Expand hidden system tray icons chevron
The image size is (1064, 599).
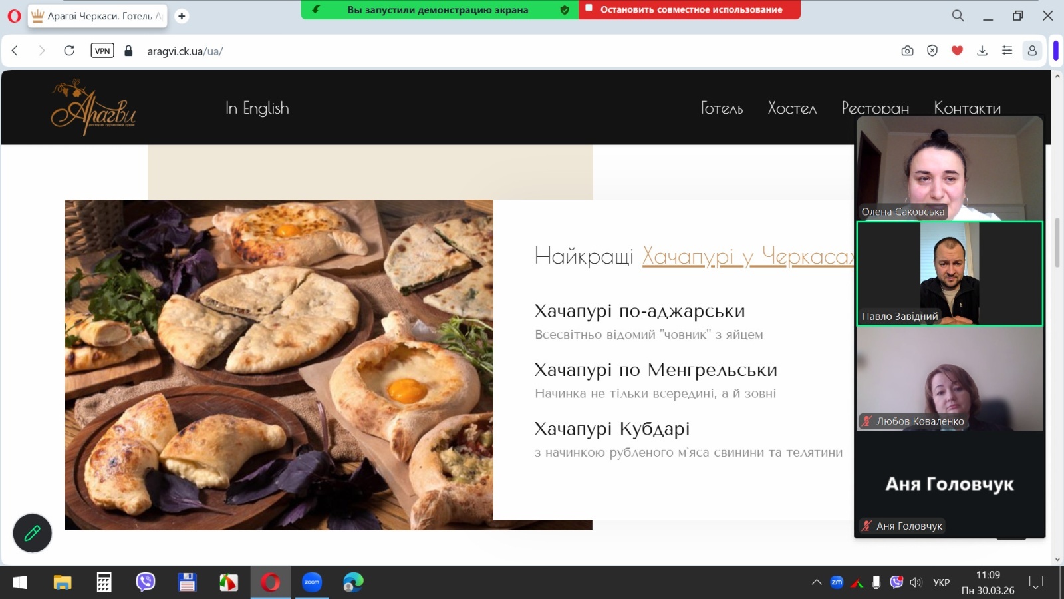(817, 582)
